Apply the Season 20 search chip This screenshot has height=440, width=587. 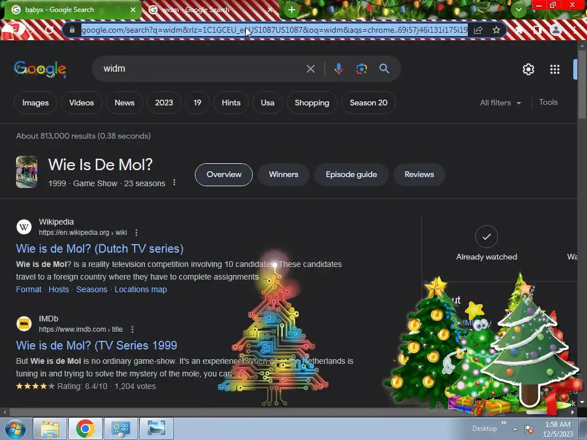point(369,103)
